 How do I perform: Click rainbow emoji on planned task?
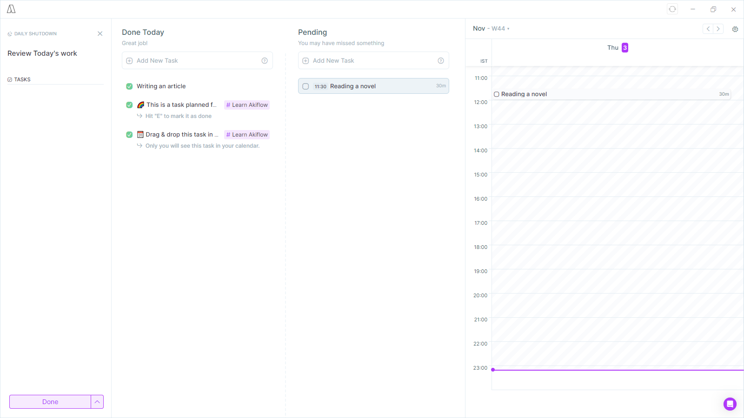[x=140, y=105]
